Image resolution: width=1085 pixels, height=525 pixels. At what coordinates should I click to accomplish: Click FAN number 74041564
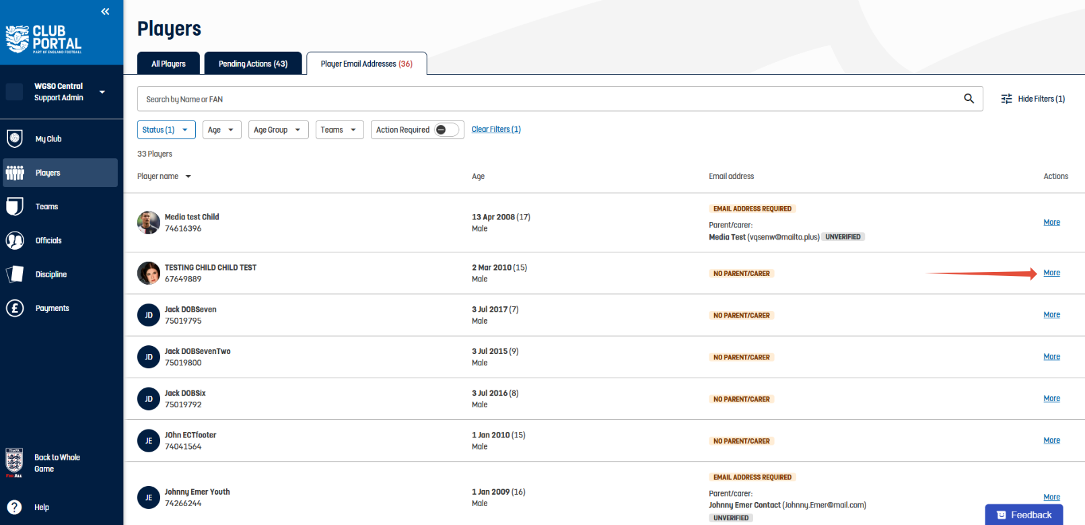click(x=183, y=446)
